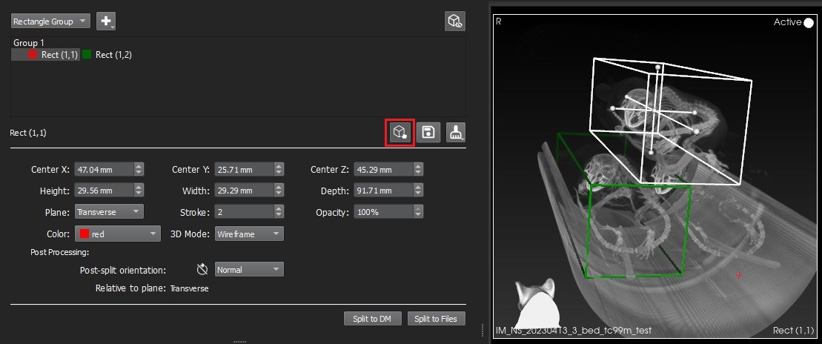Click the white Active indicator circle
Screen dimensions: 822x344
[809, 23]
